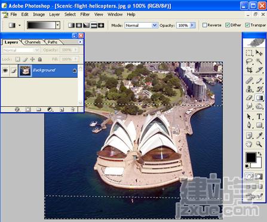Open the File menu

coord(14,14)
